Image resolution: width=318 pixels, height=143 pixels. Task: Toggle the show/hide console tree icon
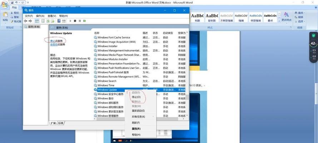click(x=37, y=21)
